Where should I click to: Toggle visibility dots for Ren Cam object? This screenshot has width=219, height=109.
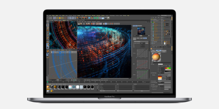point(163,21)
